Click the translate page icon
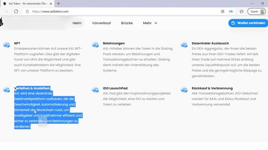Viewport: 268px width, 150px height. (231, 11)
